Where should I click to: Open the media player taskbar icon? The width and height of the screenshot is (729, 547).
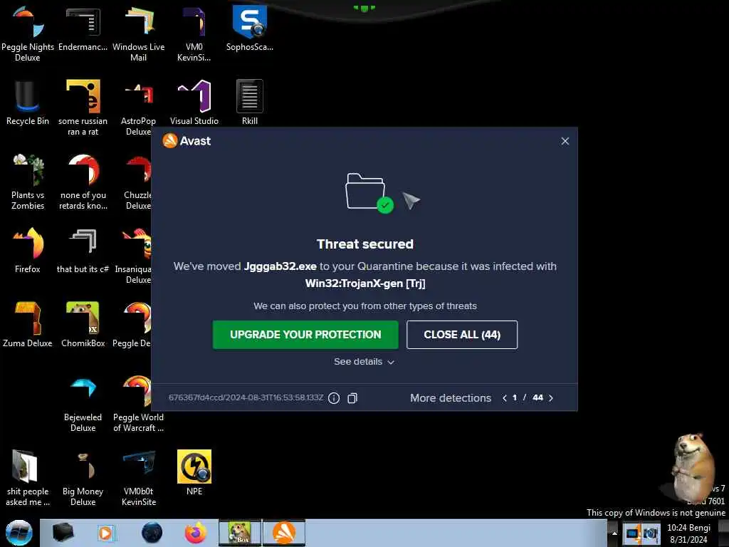105,533
